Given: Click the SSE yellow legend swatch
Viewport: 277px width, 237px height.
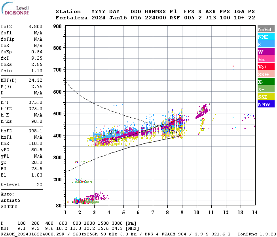Looking at the screenshot, I should (266, 96).
